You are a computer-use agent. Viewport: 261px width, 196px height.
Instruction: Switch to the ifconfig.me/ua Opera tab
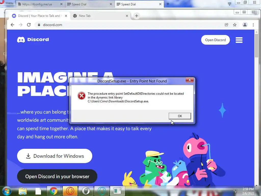[40, 4]
